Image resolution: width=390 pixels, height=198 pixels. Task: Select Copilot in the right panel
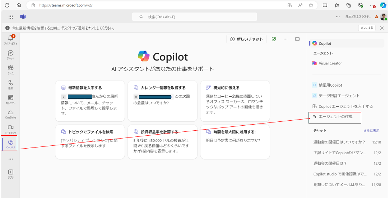point(347,43)
